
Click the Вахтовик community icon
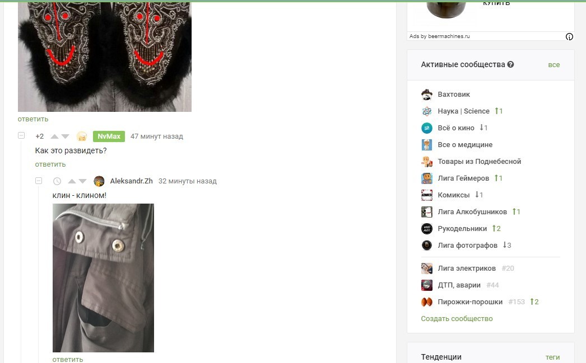[427, 95]
